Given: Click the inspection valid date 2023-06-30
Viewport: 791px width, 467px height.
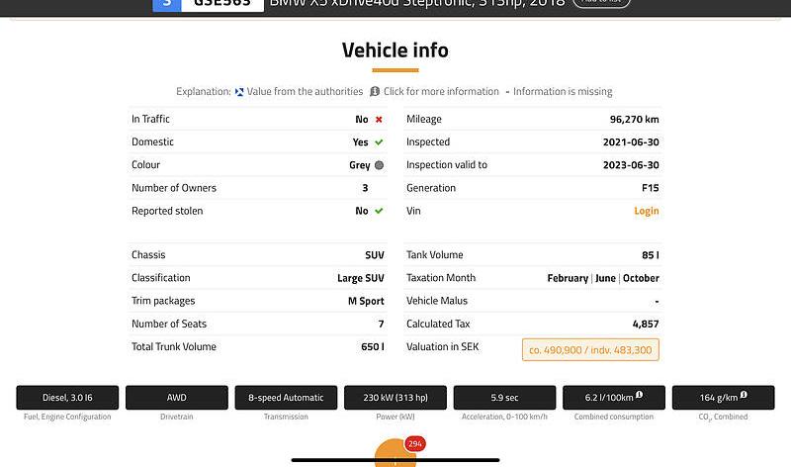Looking at the screenshot, I should [x=631, y=165].
